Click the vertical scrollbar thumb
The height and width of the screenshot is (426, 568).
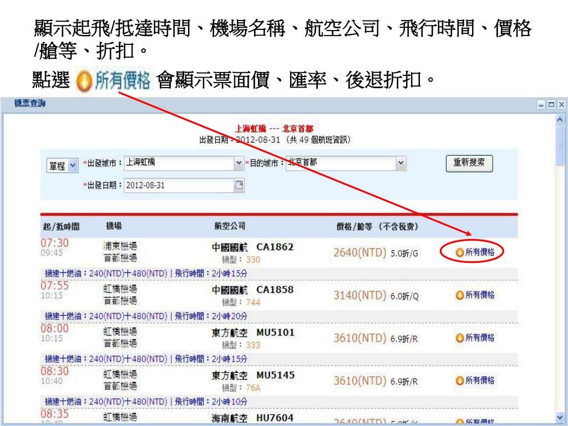[x=560, y=145]
